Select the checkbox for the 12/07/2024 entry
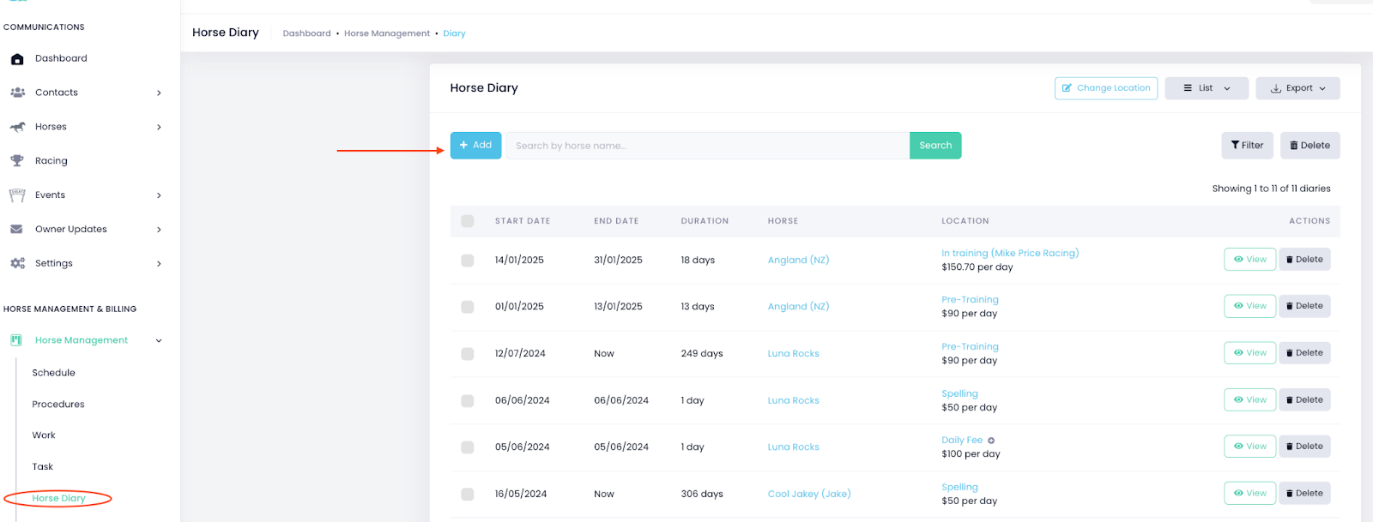 point(468,354)
